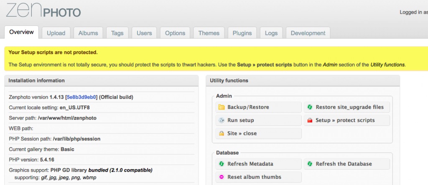Click the Database section label

[x=227, y=153]
